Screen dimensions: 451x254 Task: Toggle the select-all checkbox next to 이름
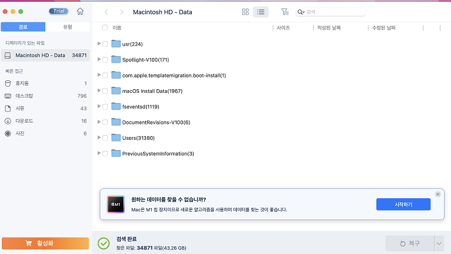[x=105, y=28]
